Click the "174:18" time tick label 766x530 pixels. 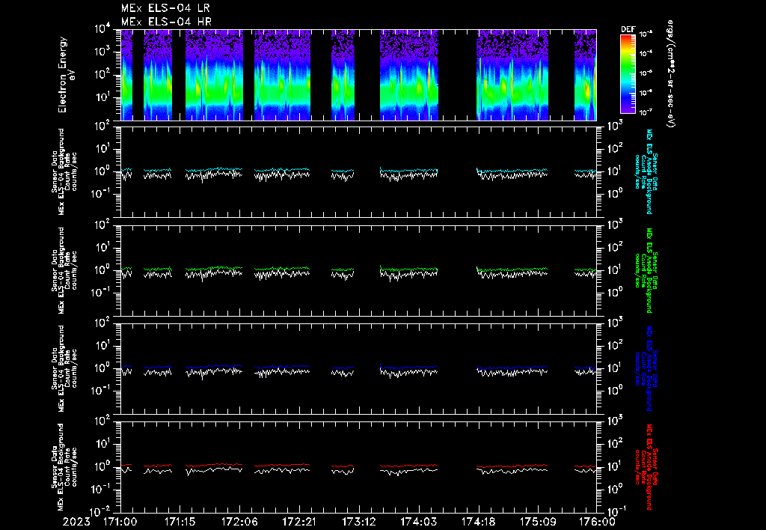[x=478, y=522]
